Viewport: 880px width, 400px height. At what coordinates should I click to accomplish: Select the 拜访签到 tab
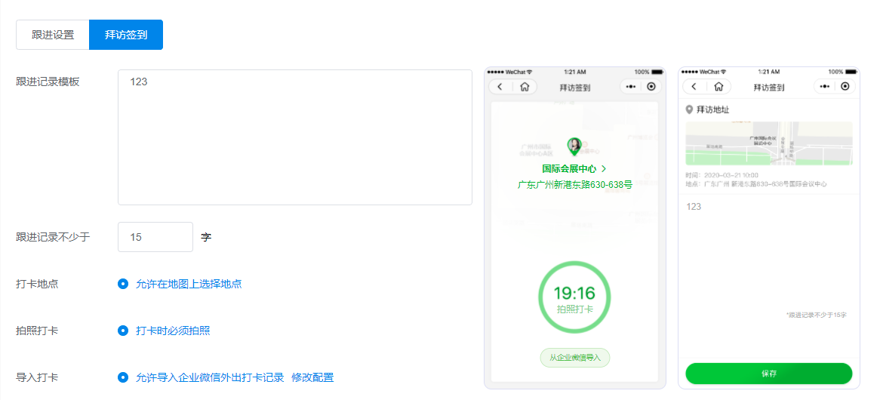[x=126, y=35]
